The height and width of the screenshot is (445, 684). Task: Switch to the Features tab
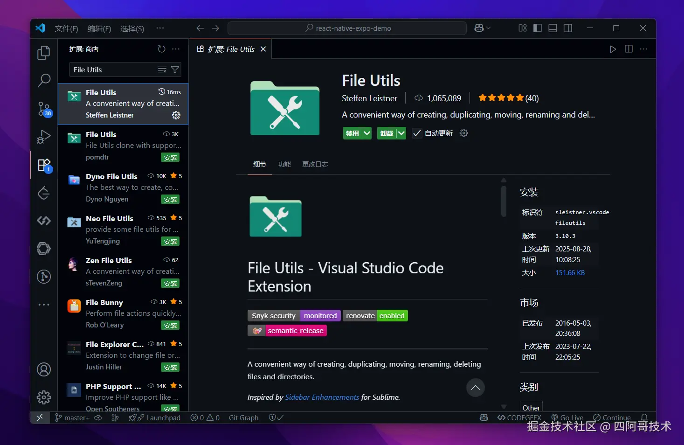284,164
